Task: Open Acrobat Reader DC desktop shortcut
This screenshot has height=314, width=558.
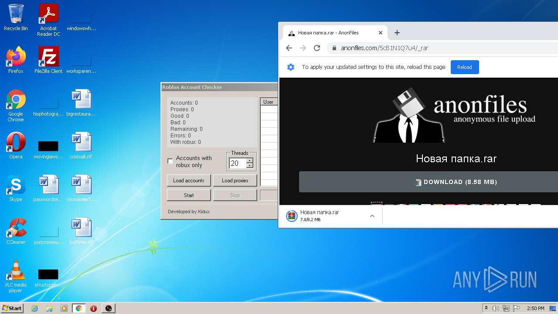Action: [48, 20]
